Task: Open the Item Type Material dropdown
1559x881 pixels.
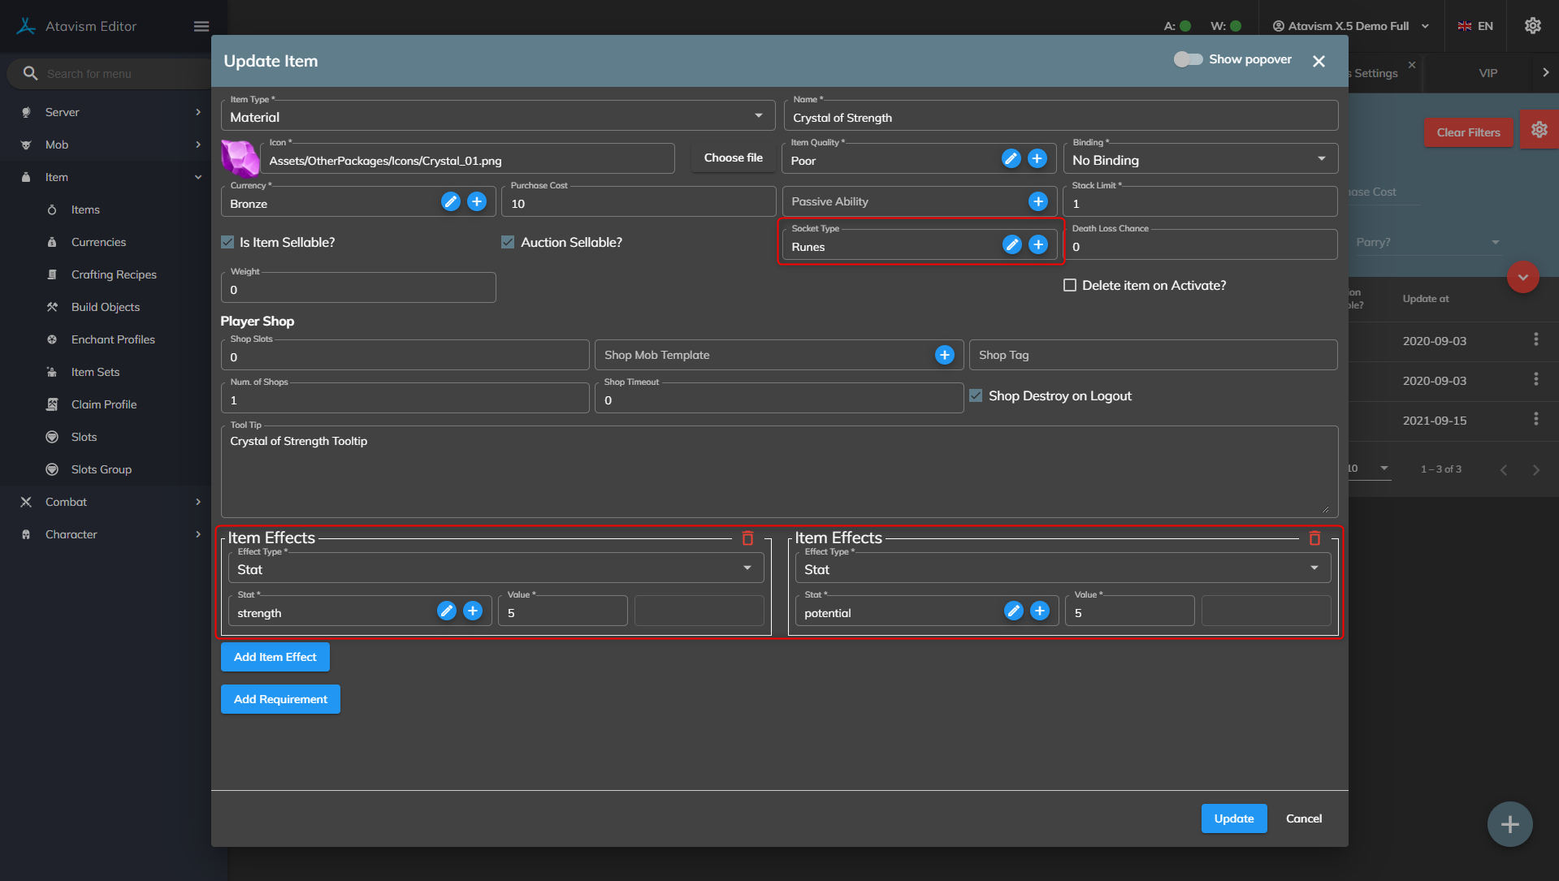Action: pyautogui.click(x=497, y=117)
